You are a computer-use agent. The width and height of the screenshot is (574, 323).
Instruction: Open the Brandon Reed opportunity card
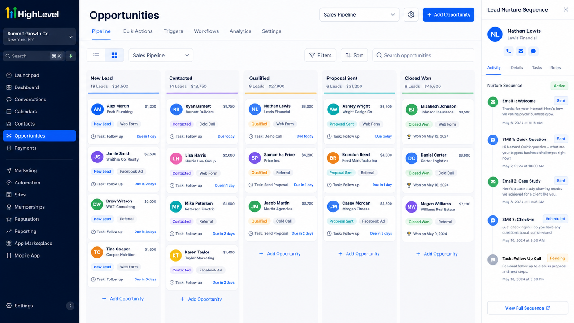pyautogui.click(x=359, y=170)
